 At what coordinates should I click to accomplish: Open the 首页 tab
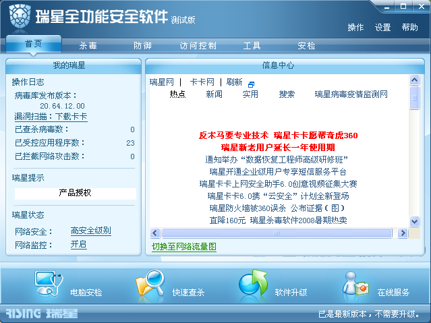point(33,44)
